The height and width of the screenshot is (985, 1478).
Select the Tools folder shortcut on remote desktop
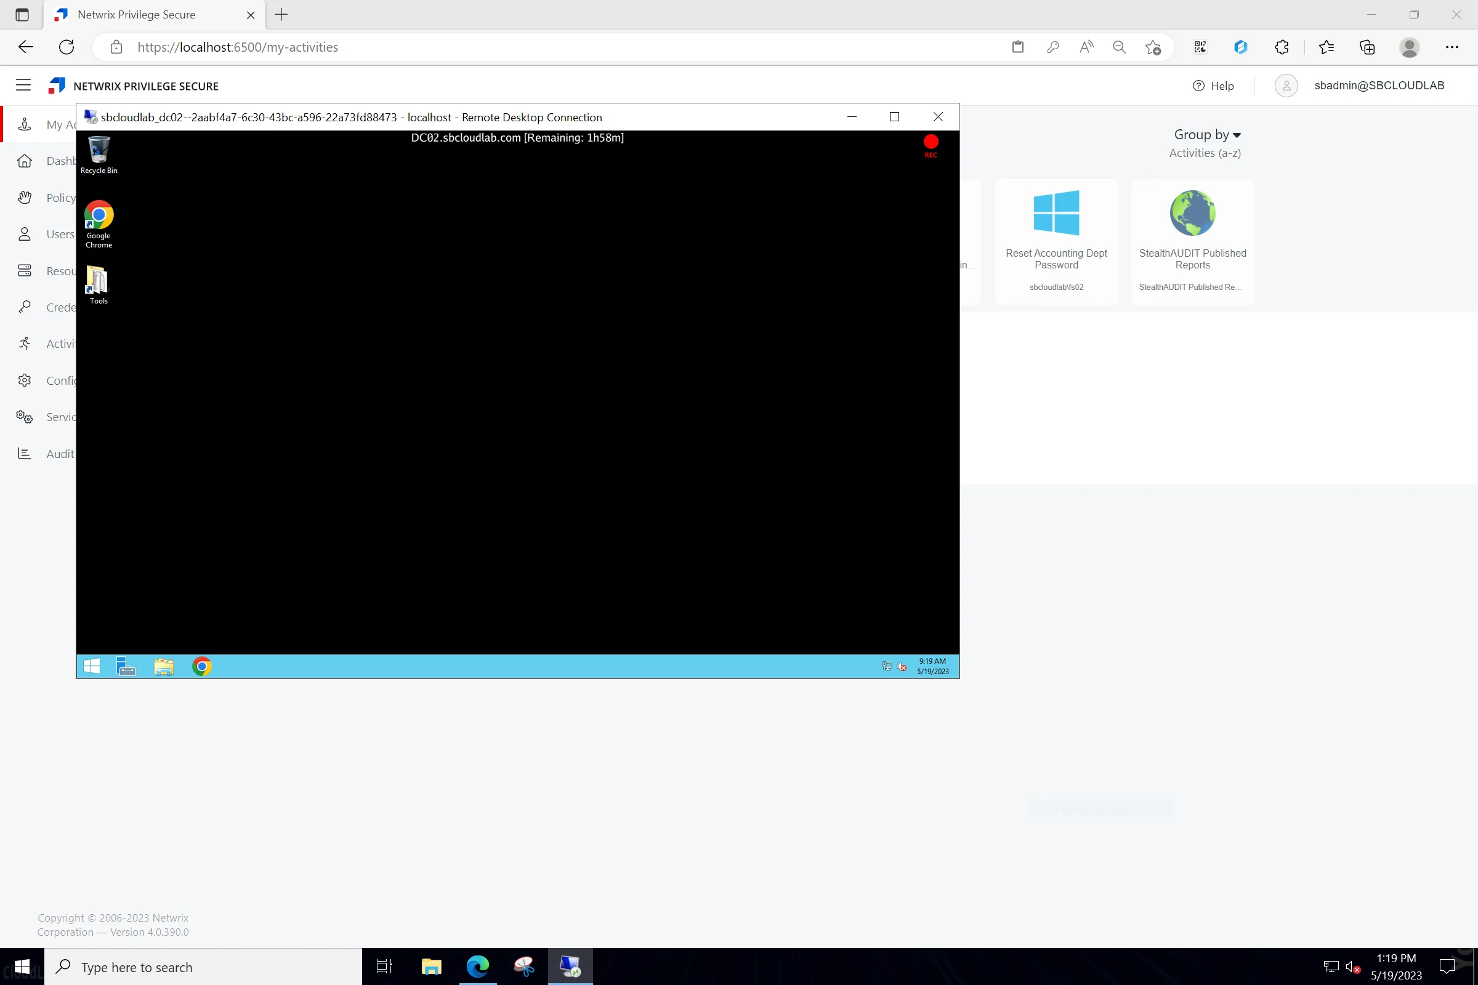coord(98,285)
